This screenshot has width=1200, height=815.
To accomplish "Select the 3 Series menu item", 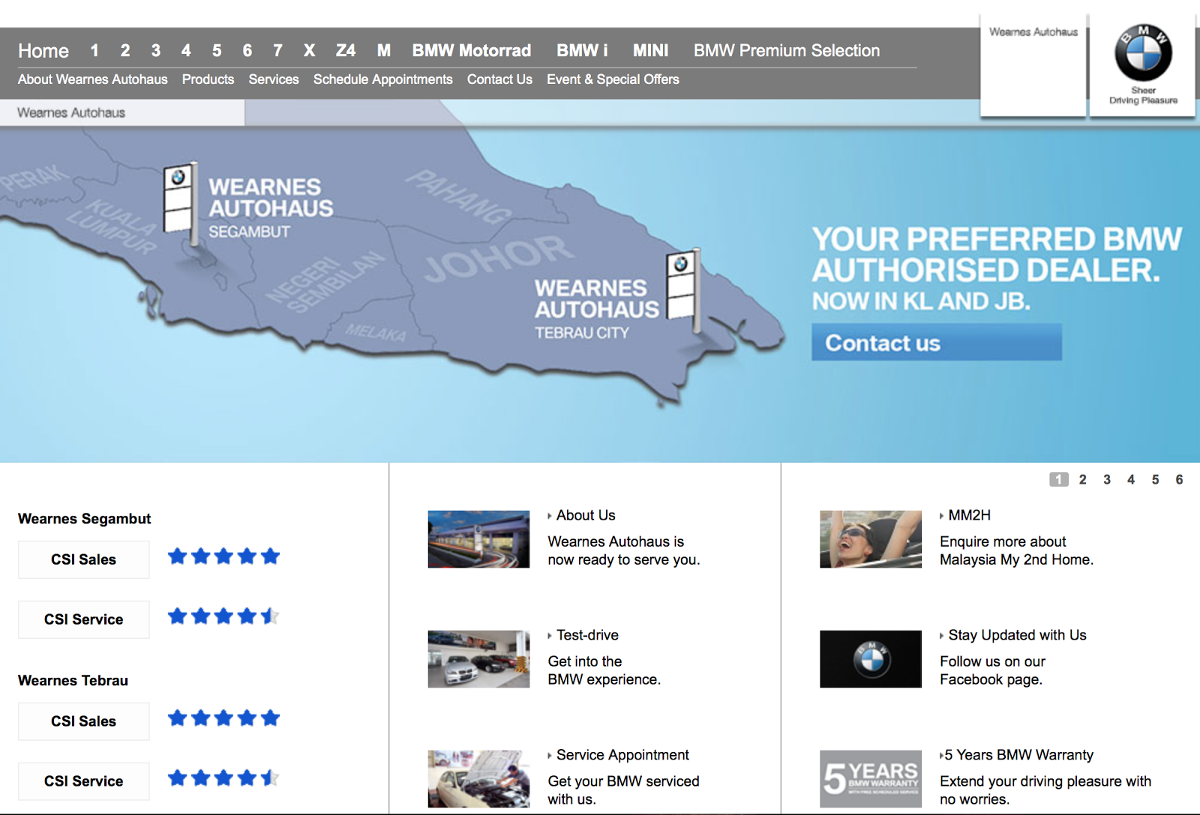I will pos(155,50).
